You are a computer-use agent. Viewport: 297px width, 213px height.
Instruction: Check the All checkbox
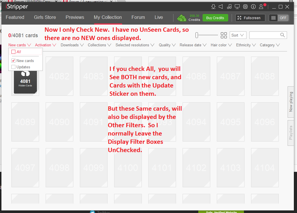click(x=13, y=52)
